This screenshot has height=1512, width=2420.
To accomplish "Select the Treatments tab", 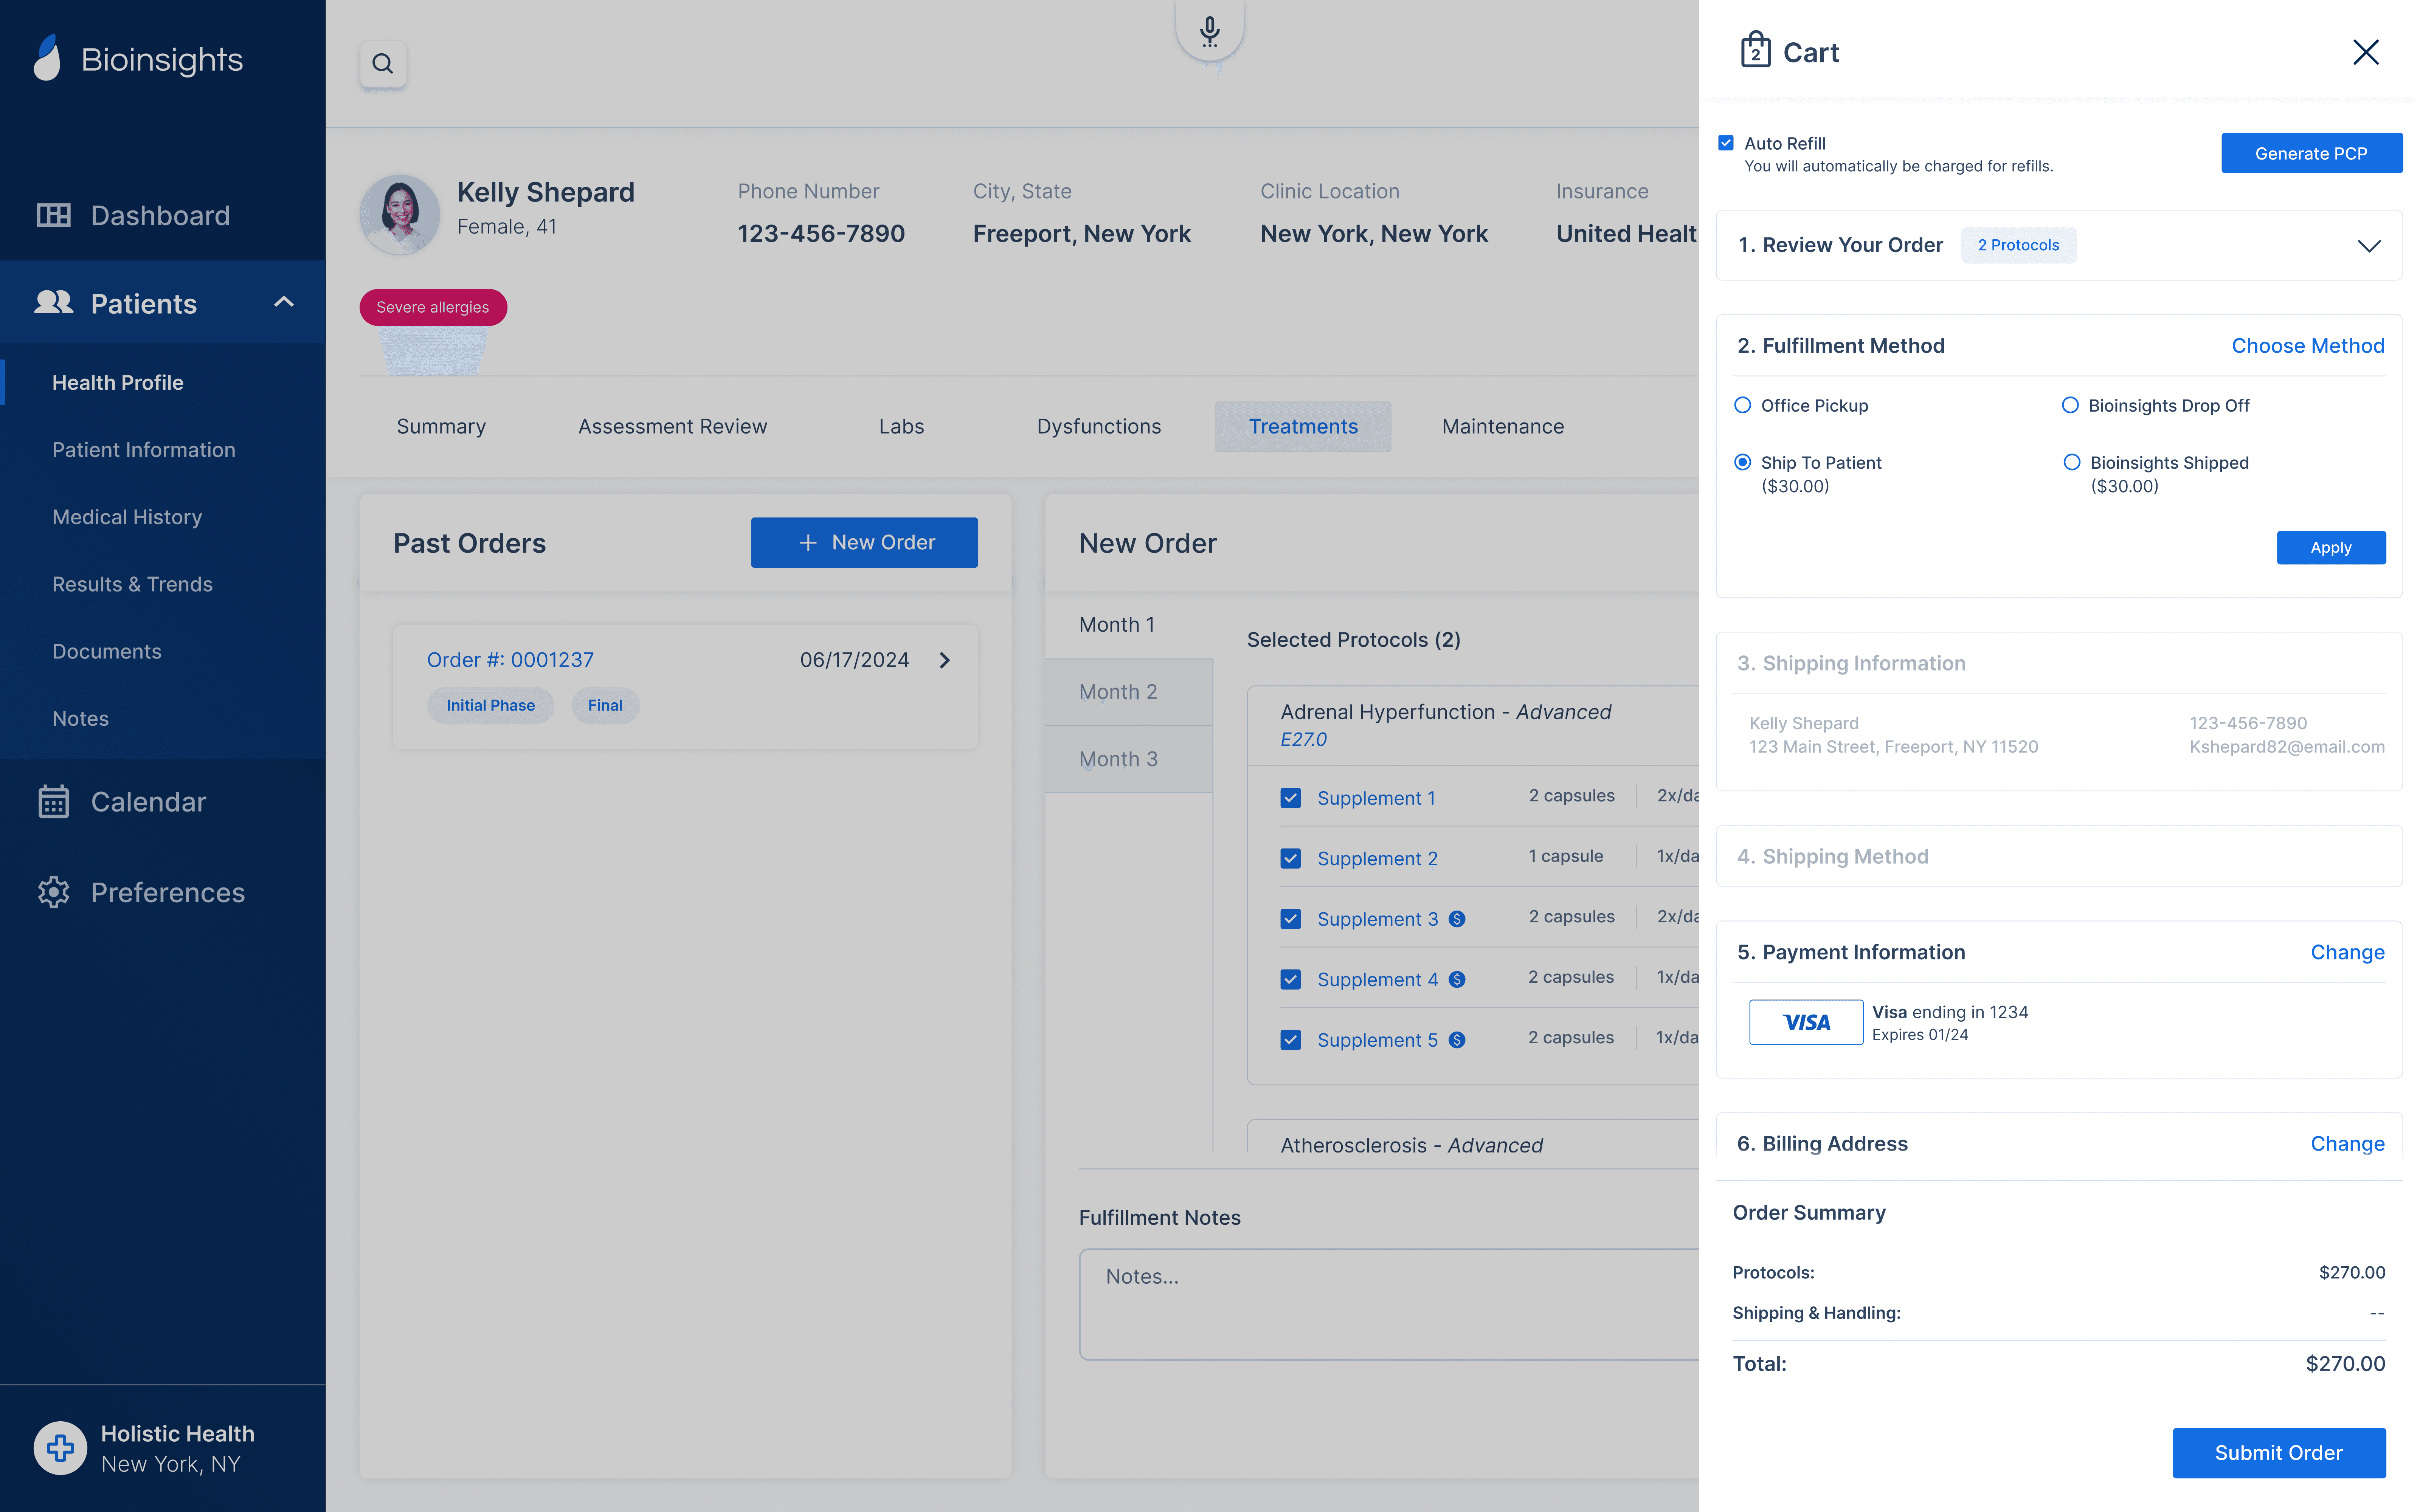I will pos(1303,427).
